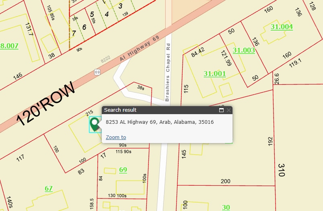
Task: Click the address text in popup
Action: [x=160, y=122]
